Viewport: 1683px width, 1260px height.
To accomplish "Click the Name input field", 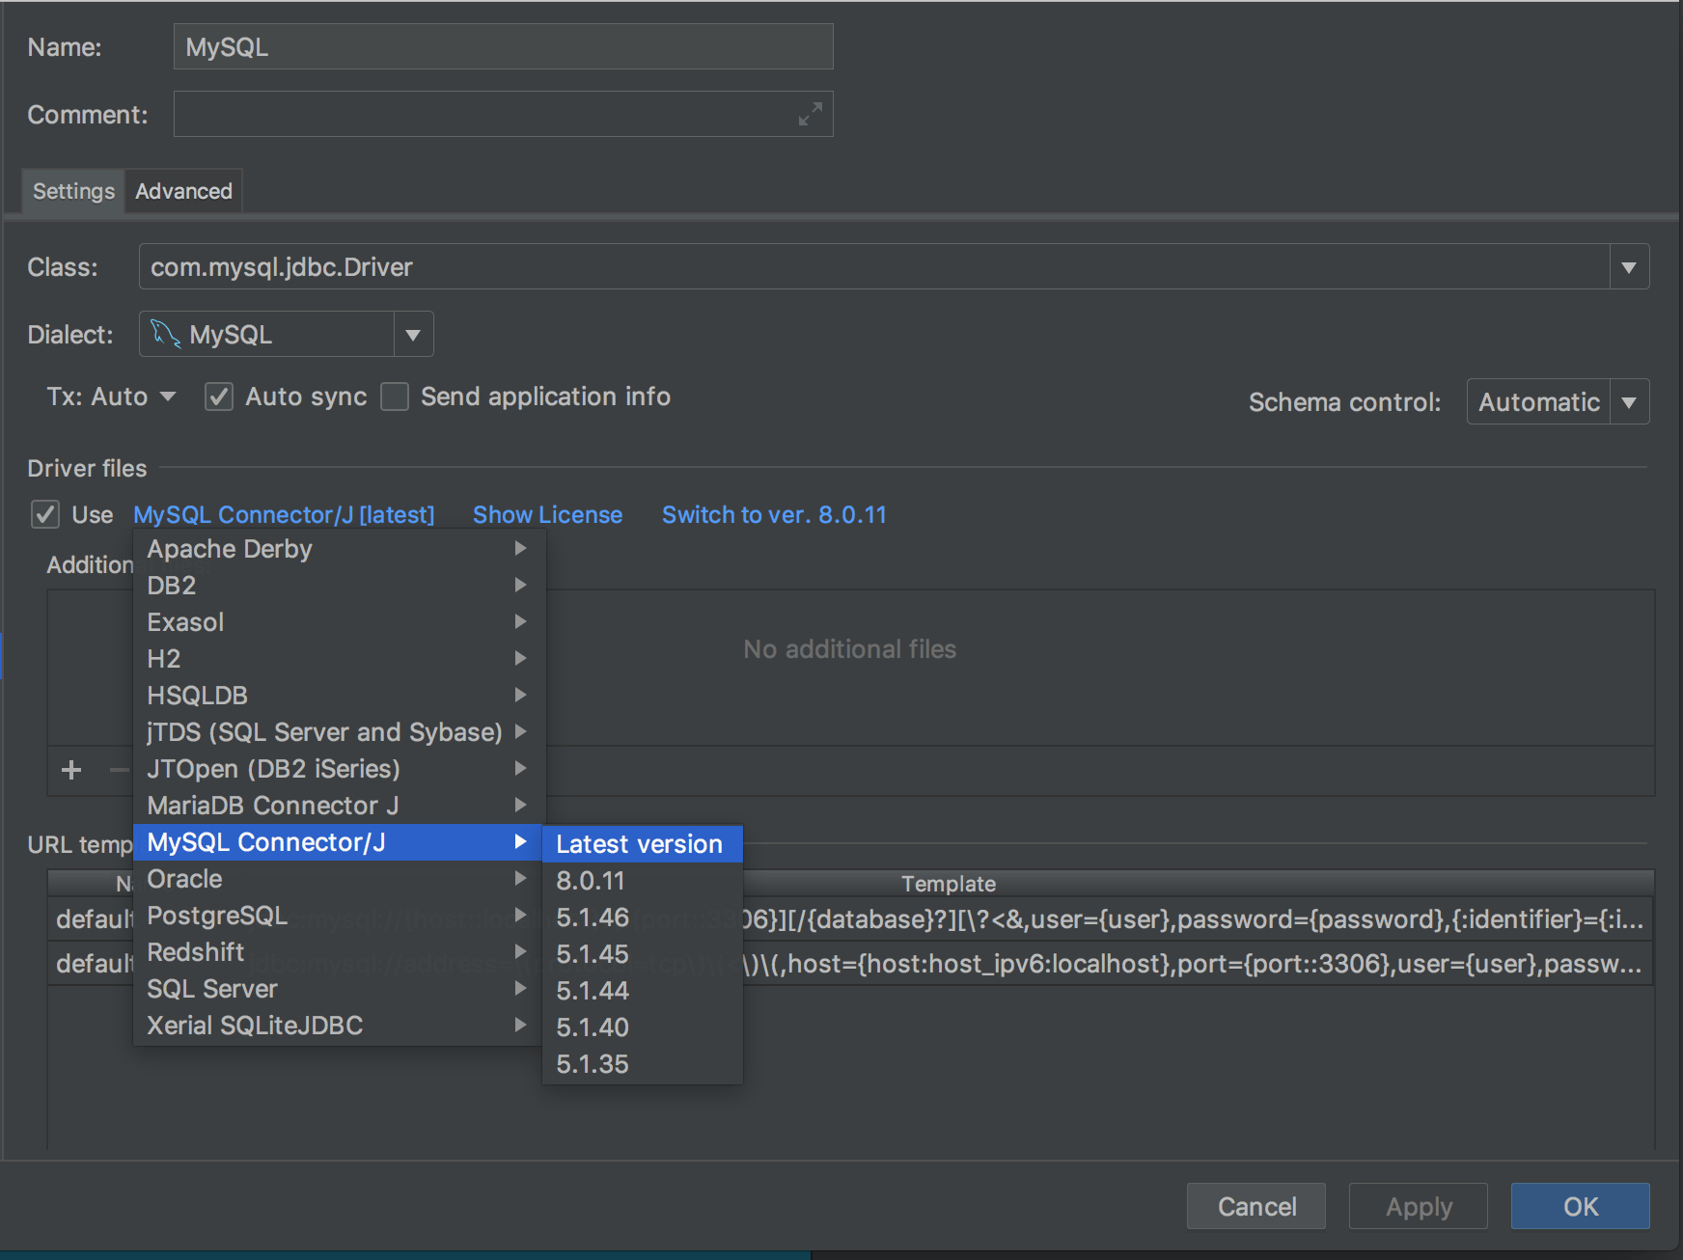I will pyautogui.click(x=504, y=46).
